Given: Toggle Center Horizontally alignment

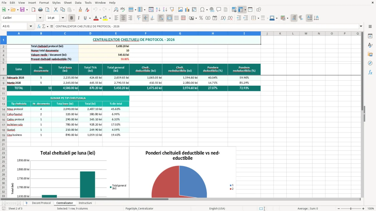Looking at the screenshot, I should coord(123,18).
